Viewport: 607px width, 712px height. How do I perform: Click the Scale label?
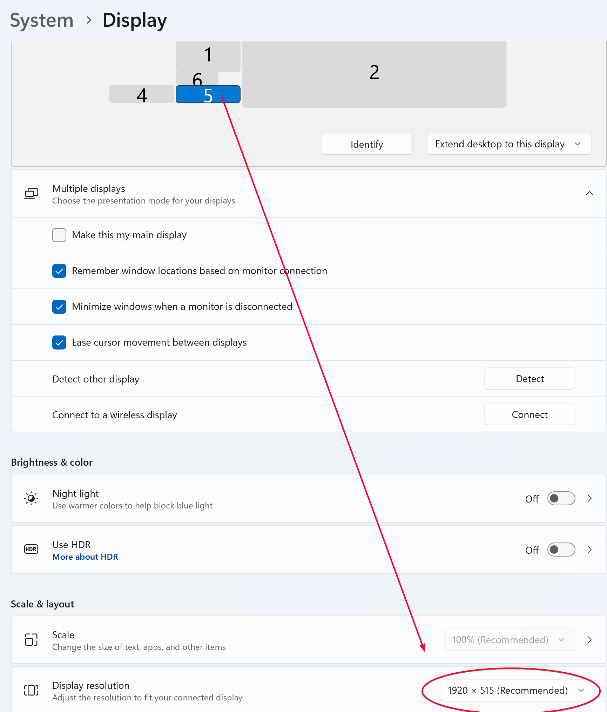pyautogui.click(x=63, y=635)
